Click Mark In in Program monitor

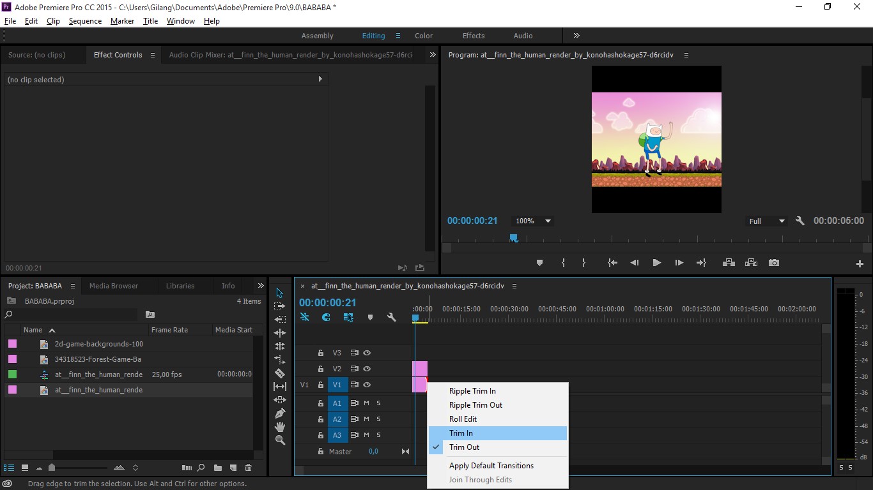click(563, 263)
